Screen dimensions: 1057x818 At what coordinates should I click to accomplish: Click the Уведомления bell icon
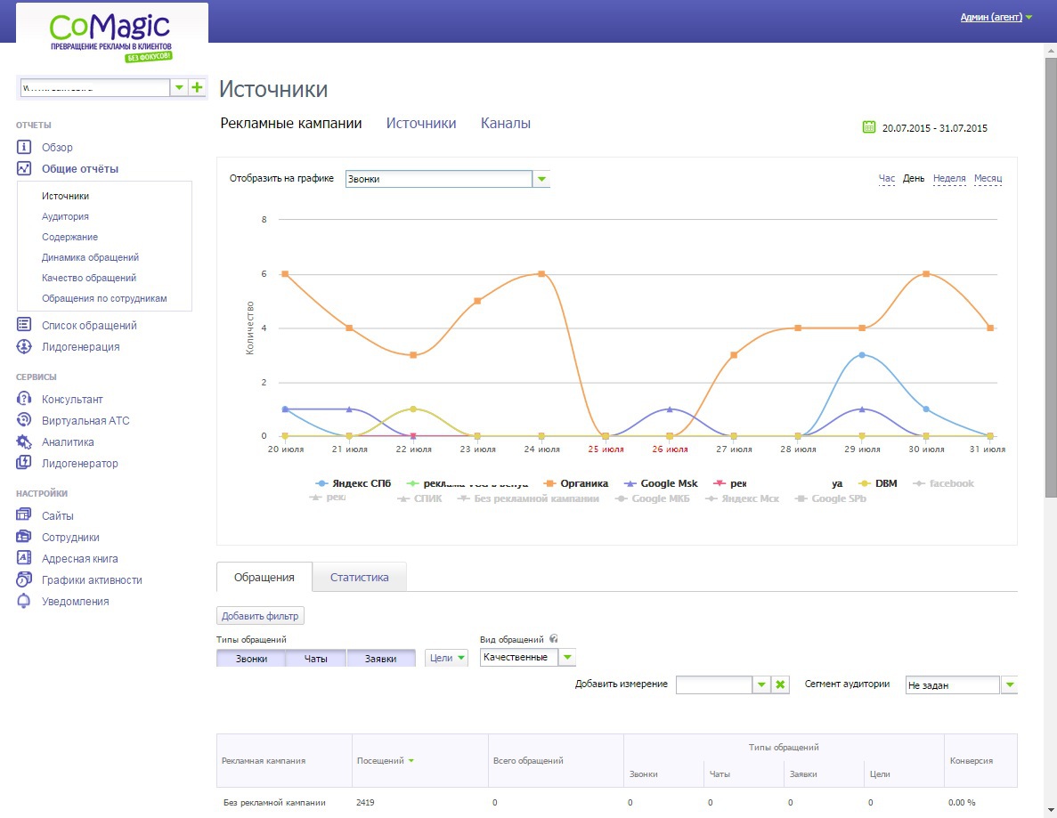[23, 601]
